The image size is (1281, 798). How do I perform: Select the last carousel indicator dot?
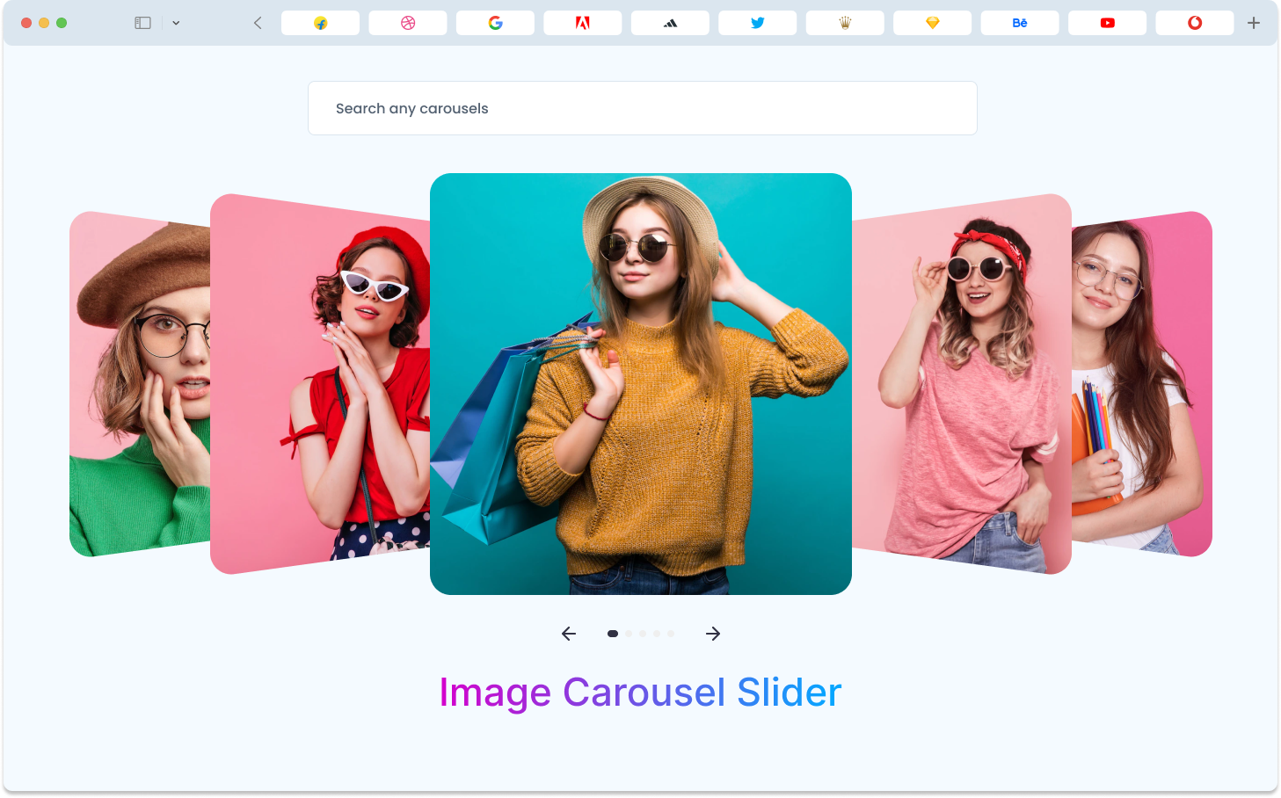[671, 634]
